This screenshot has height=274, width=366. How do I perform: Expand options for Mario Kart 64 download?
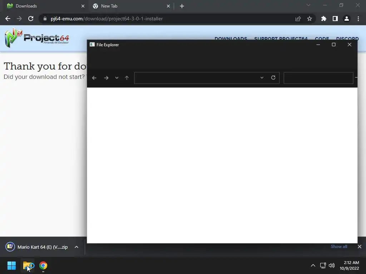click(76, 247)
